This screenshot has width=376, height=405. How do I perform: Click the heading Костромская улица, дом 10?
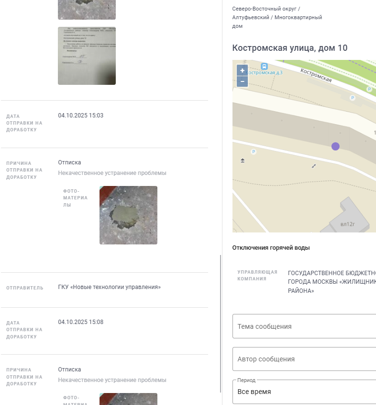click(x=290, y=48)
